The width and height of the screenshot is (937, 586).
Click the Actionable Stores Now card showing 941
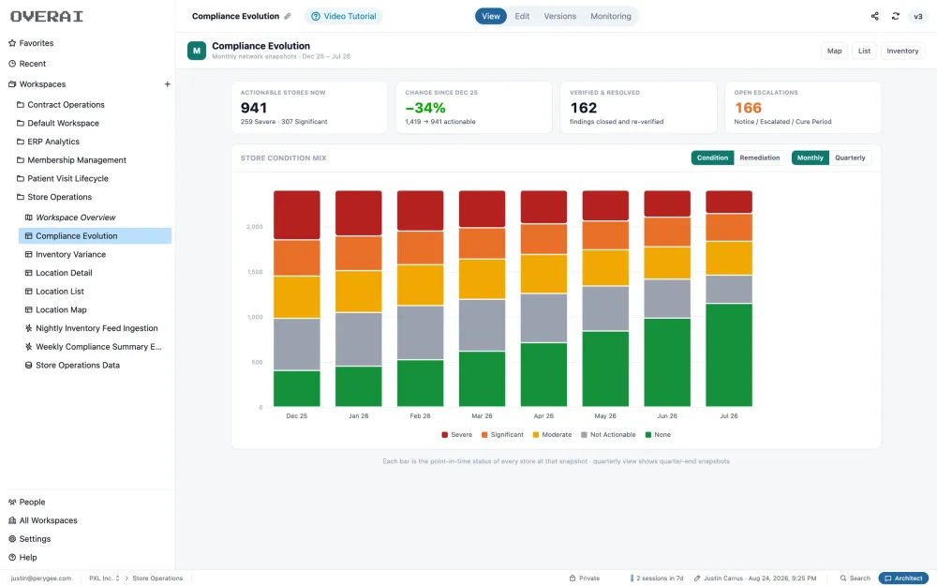click(309, 108)
